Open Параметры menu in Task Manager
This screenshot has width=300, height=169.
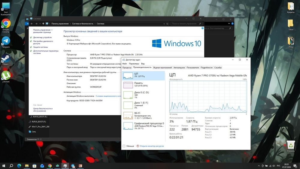(134, 64)
